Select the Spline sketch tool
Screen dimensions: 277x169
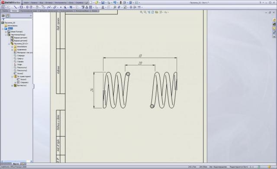(x=49, y=7)
